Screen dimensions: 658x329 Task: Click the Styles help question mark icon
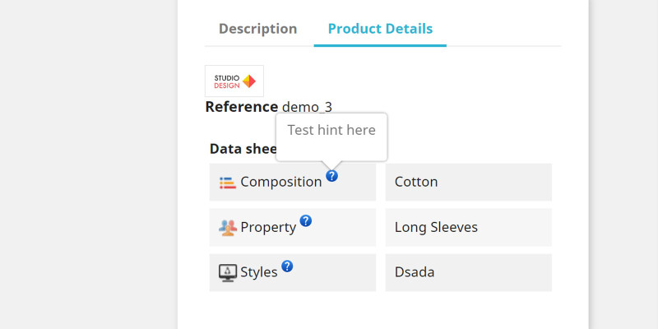pyautogui.click(x=287, y=266)
